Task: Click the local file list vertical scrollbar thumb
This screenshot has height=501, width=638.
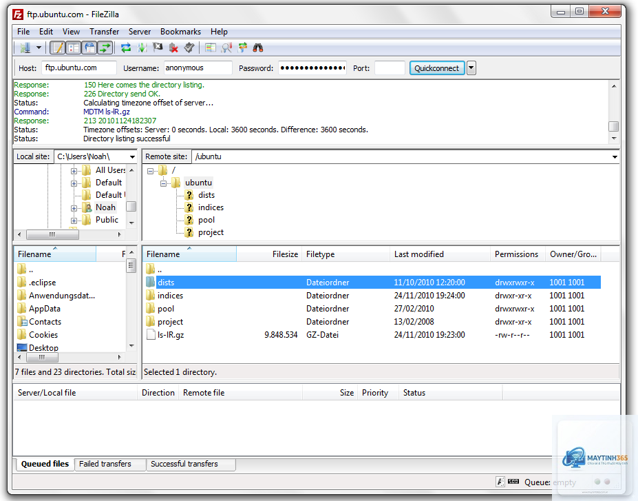Action: [x=131, y=266]
